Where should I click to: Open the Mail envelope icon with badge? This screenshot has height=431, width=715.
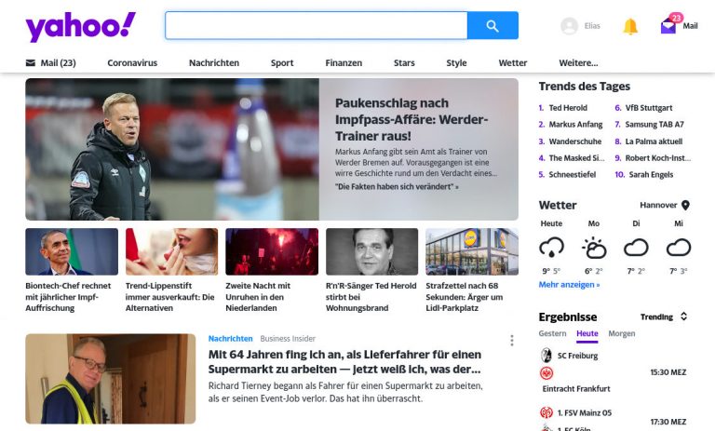(x=668, y=26)
